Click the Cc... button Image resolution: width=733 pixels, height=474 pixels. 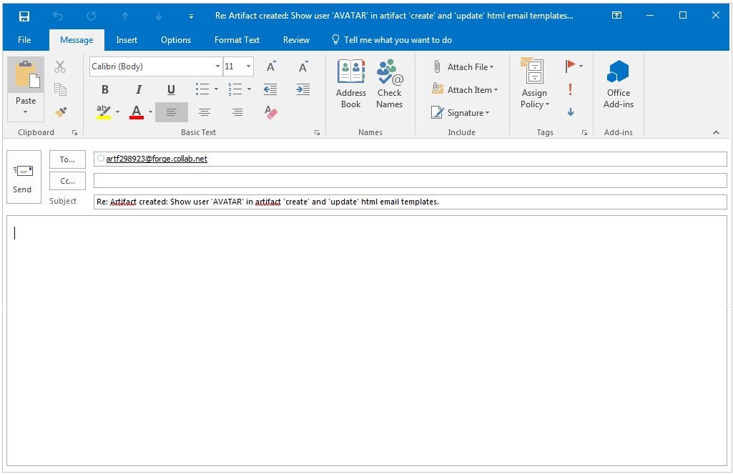67,181
